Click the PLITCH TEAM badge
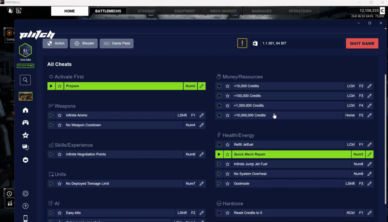 click(25, 66)
